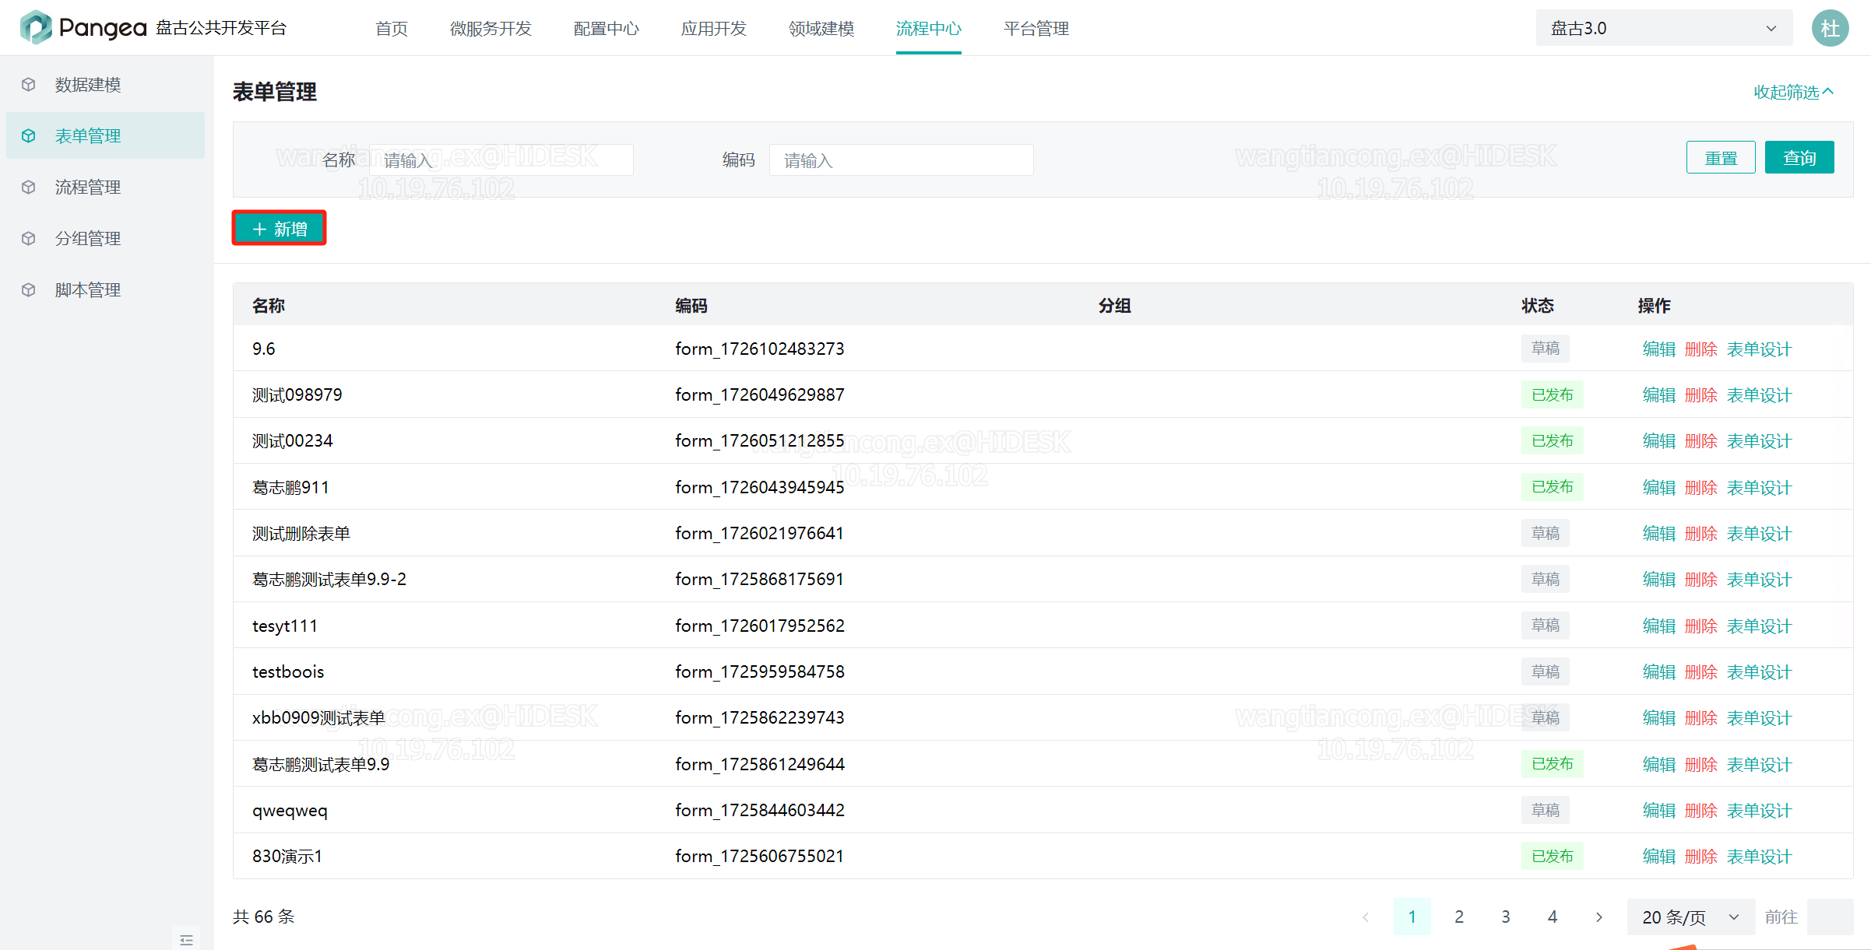The width and height of the screenshot is (1871, 950).
Task: Click the 共 66 条 total count
Action: point(264,917)
